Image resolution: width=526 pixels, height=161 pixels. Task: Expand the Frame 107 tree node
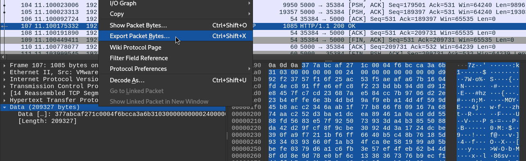click(x=4, y=66)
